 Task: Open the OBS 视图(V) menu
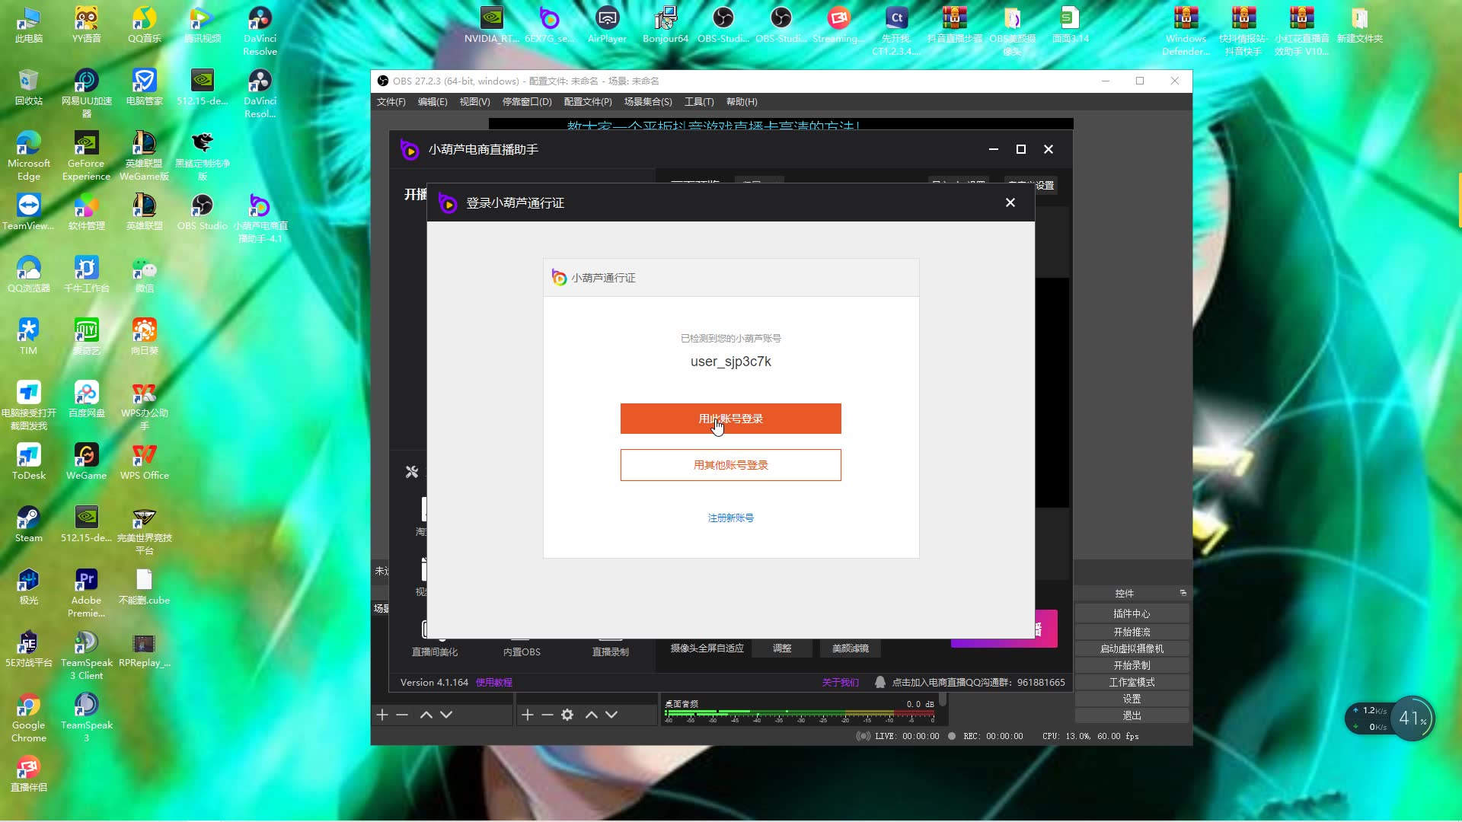(x=474, y=101)
